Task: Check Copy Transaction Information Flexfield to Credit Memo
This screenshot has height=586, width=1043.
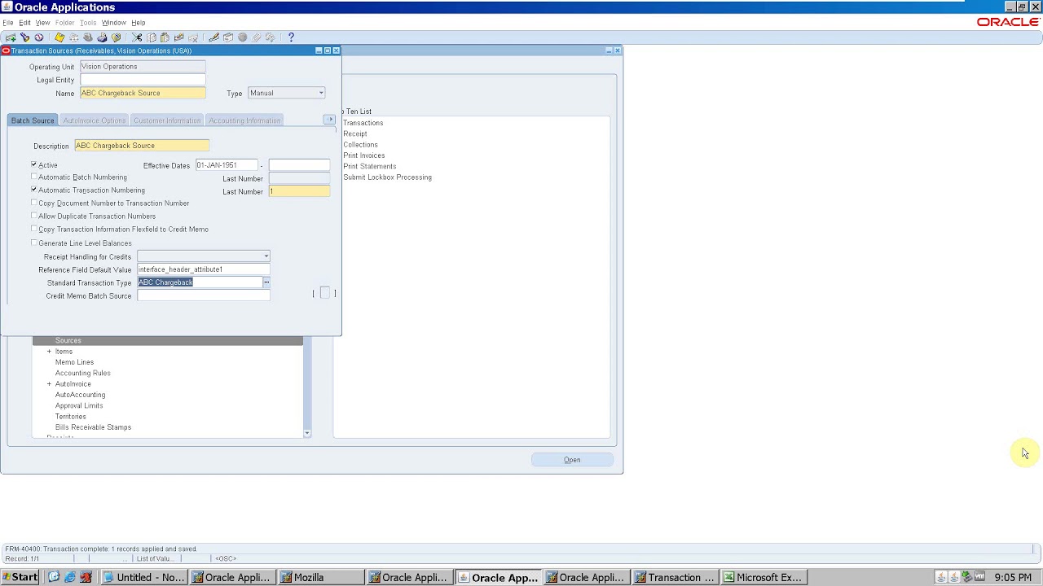Action: click(x=34, y=229)
